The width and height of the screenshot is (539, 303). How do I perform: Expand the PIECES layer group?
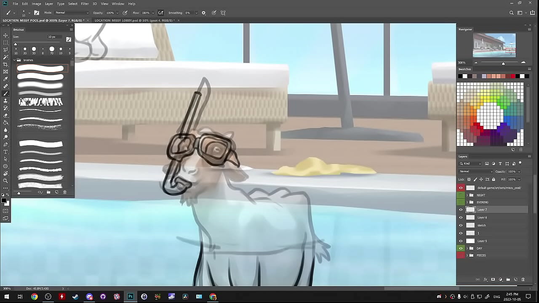pyautogui.click(x=467, y=255)
